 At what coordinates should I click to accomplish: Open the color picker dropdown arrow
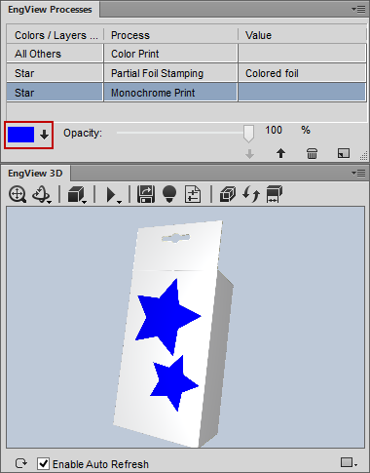pyautogui.click(x=45, y=135)
